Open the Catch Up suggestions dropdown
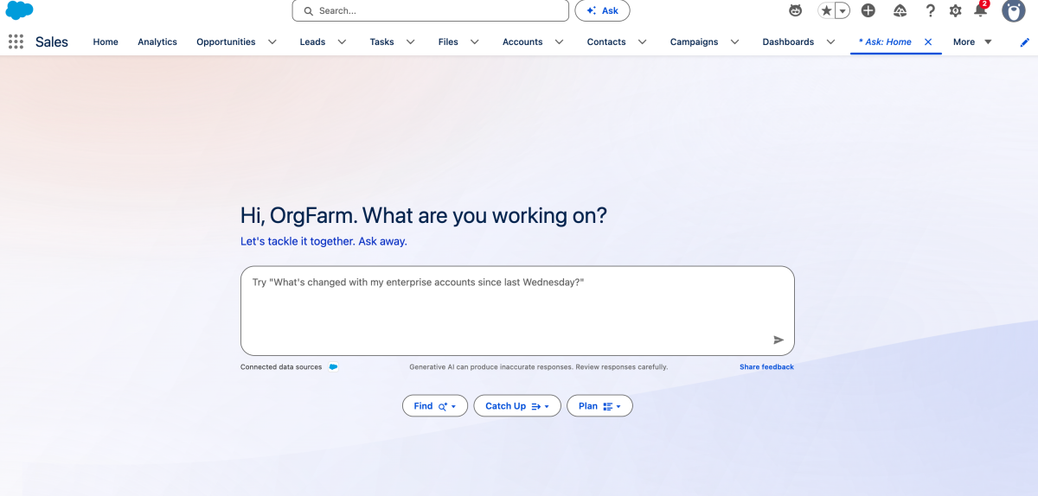The height and width of the screenshot is (496, 1038). tap(517, 406)
